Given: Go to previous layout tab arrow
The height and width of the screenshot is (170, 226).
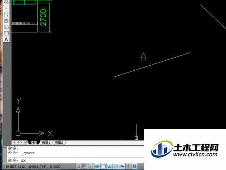Looking at the screenshot, I should 18,142.
